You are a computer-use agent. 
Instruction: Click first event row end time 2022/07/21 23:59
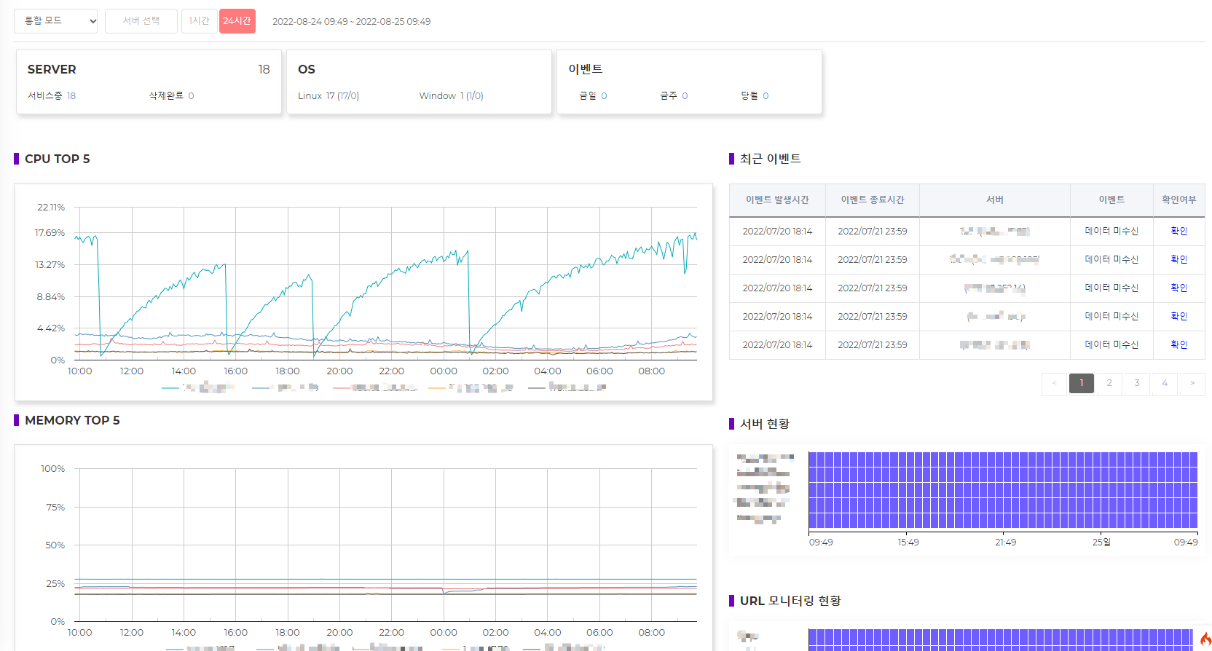[873, 231]
